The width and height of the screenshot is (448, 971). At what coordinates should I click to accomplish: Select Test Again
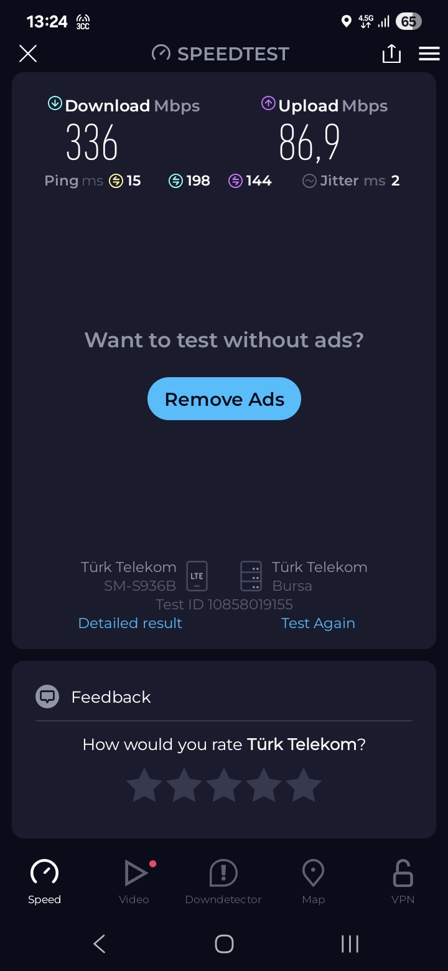318,623
